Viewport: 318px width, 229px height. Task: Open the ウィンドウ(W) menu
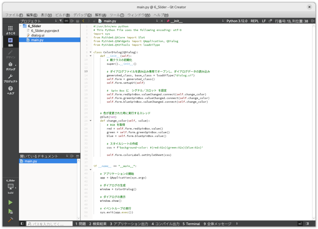[x=139, y=15]
